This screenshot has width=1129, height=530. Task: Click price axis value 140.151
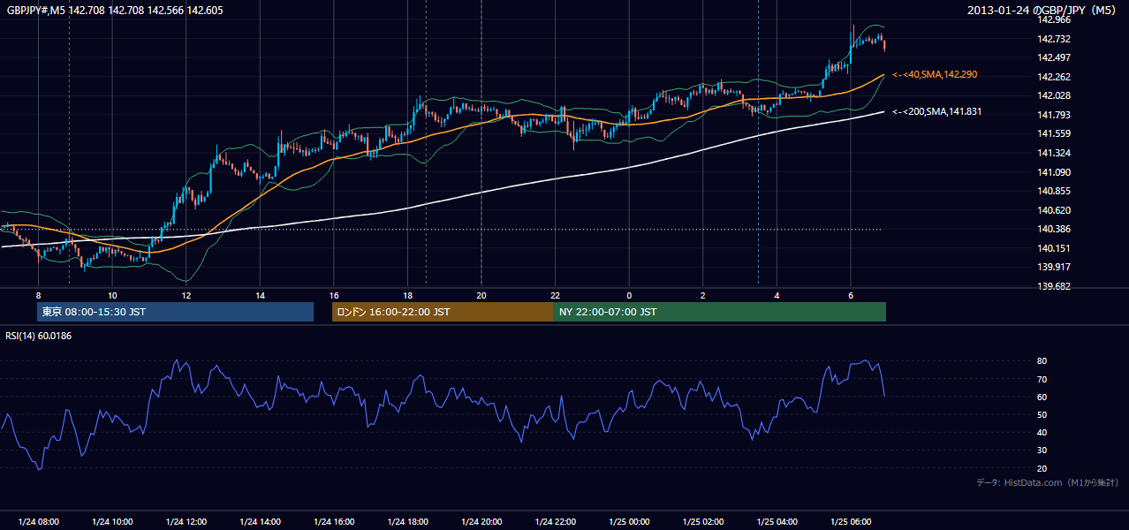click(x=1055, y=248)
